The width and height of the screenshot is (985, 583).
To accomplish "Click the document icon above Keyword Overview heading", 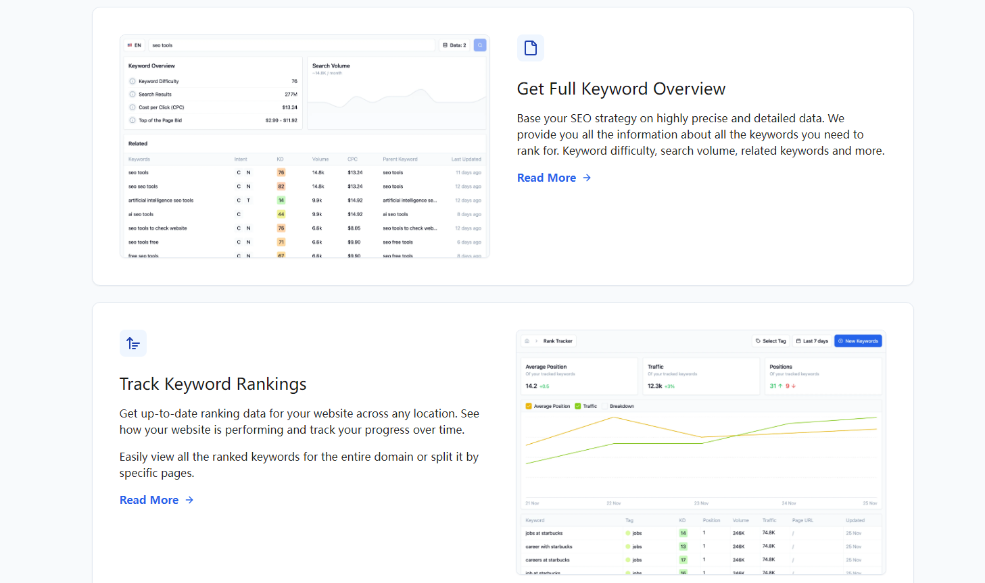I will [531, 48].
